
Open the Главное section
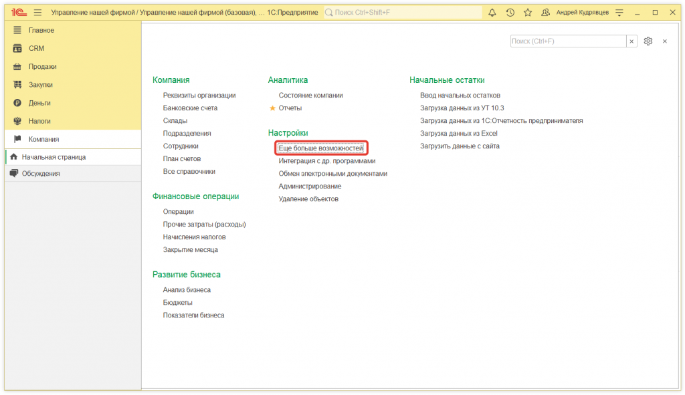pyautogui.click(x=41, y=30)
